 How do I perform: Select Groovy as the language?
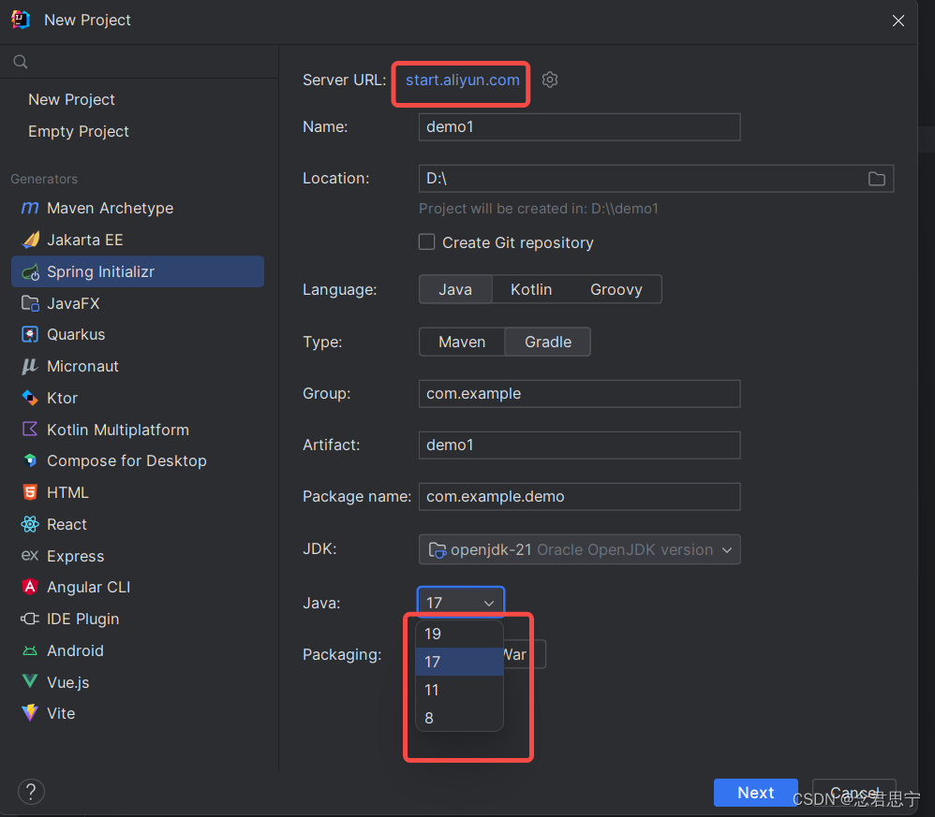click(616, 289)
